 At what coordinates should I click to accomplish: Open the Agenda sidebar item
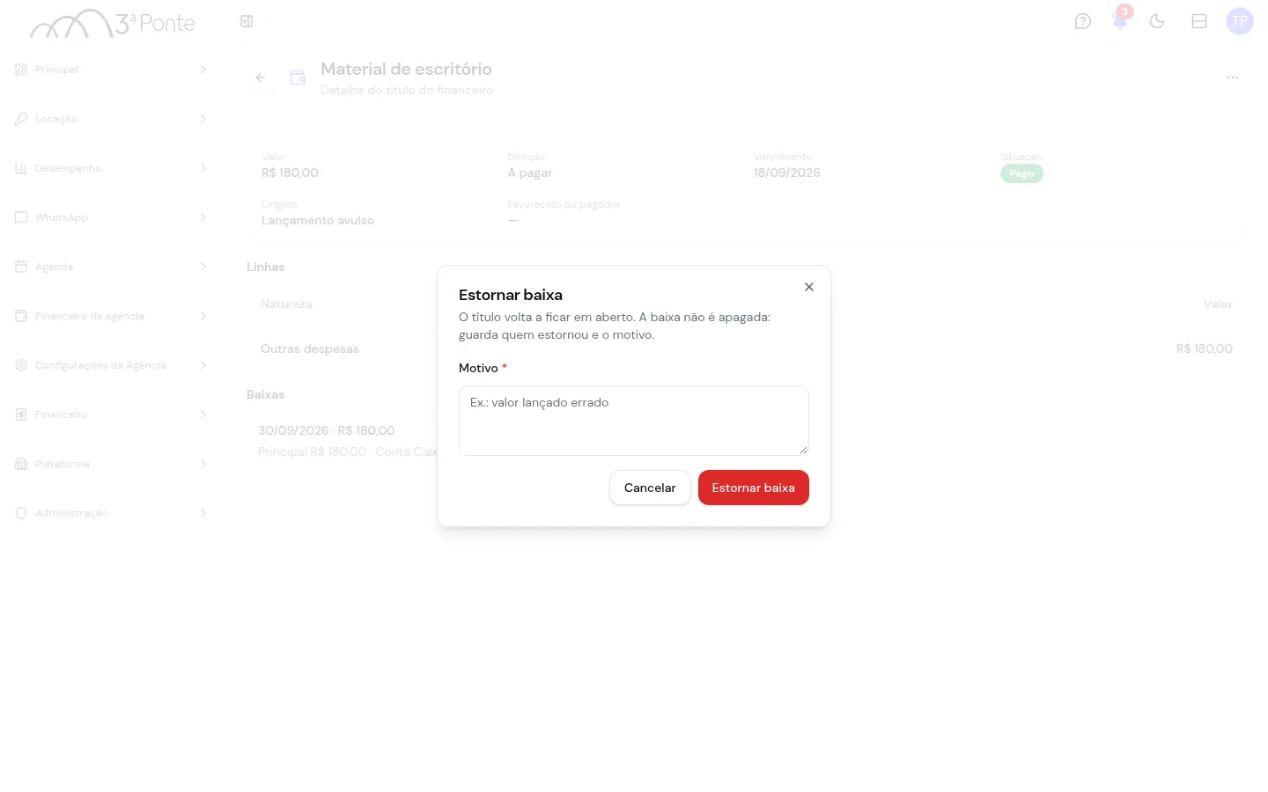click(111, 267)
